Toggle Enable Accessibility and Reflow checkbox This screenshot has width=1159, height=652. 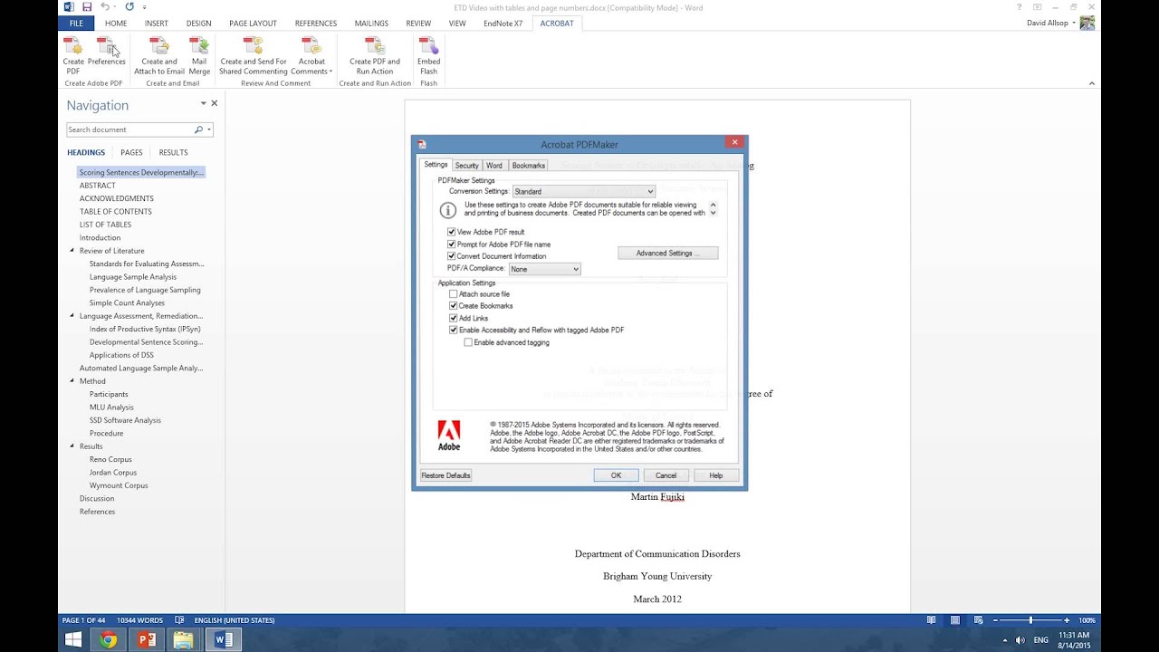point(454,331)
